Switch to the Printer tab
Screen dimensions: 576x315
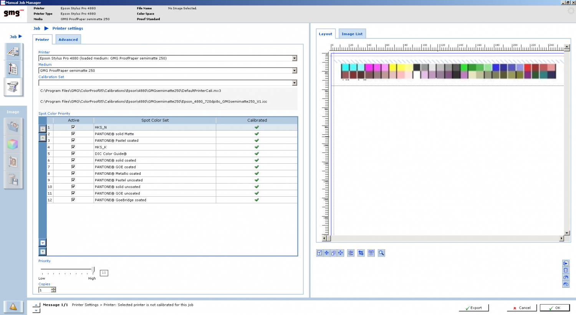42,40
